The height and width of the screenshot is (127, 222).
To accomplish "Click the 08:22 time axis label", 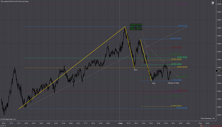I will 4,123.
